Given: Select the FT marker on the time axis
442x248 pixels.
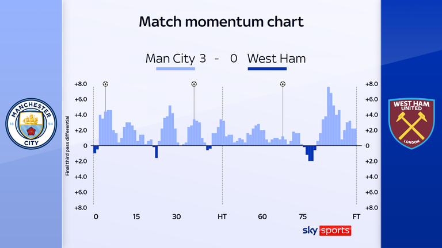Looking at the screenshot, I should tap(356, 217).
